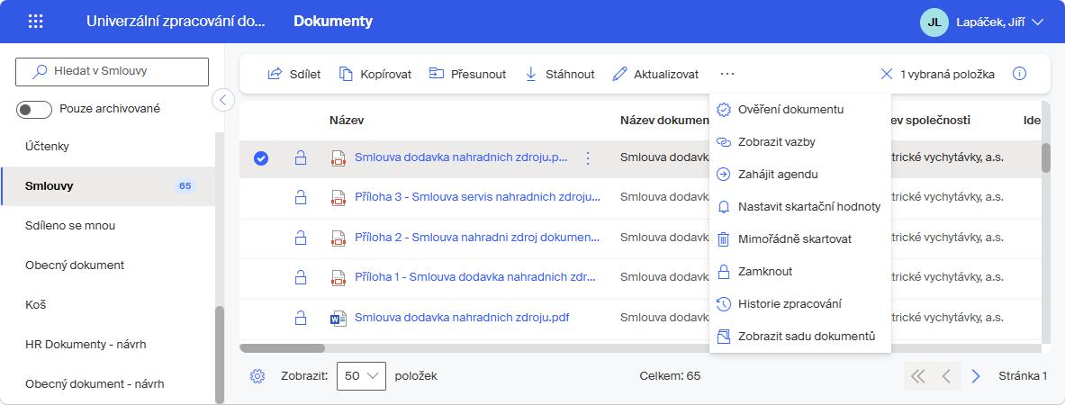Click the Kopírovat copy icon
Screen dimensions: 1065x405
coord(347,74)
